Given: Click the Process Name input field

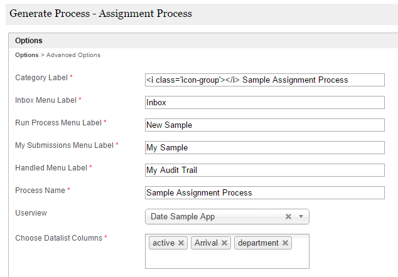Looking at the screenshot, I should (264, 192).
